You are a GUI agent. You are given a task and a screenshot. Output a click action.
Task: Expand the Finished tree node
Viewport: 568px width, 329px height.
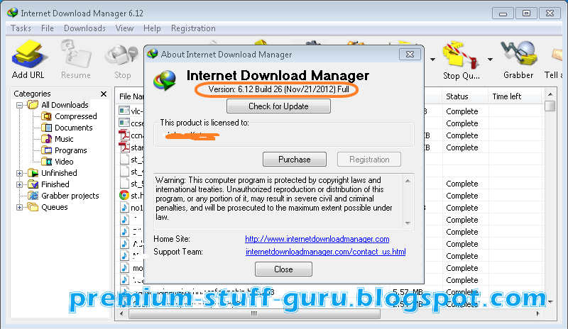click(20, 184)
